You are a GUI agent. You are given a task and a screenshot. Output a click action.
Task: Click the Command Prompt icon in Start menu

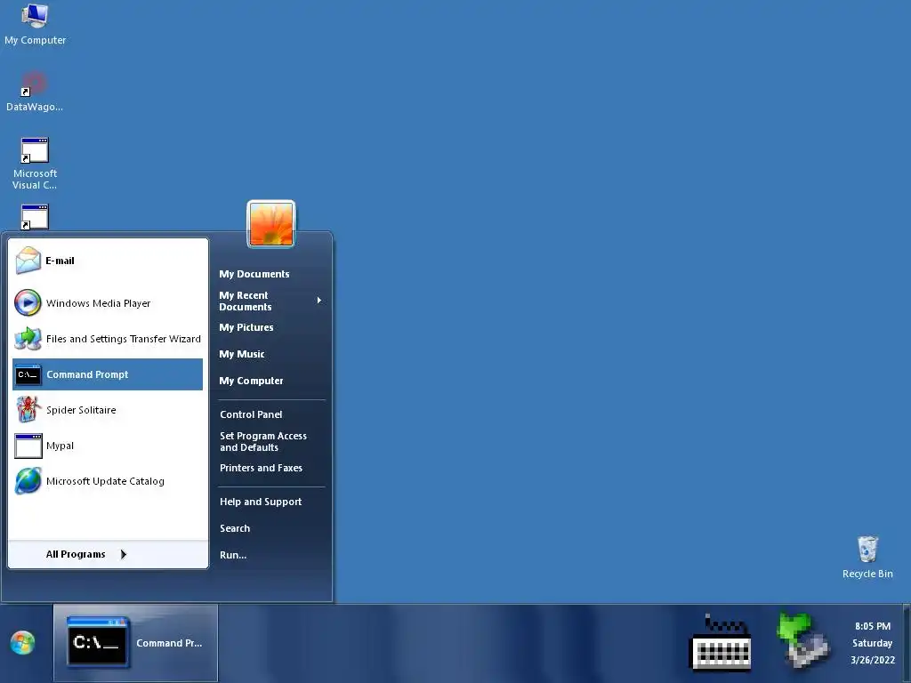[x=28, y=374]
